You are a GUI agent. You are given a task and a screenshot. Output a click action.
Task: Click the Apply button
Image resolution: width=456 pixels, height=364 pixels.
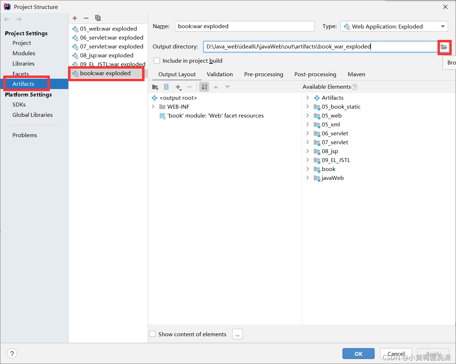click(433, 354)
